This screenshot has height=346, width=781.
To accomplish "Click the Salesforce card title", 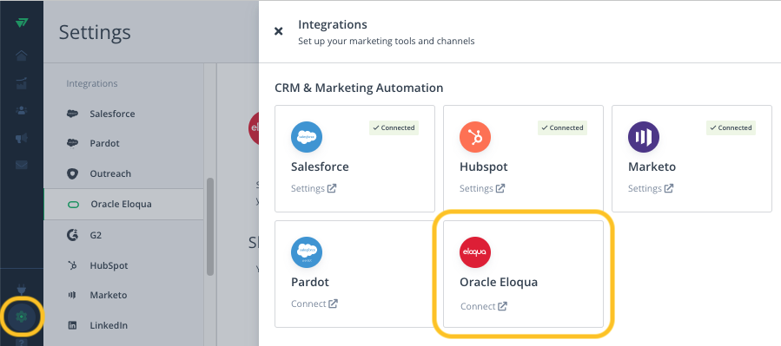I will pos(320,166).
